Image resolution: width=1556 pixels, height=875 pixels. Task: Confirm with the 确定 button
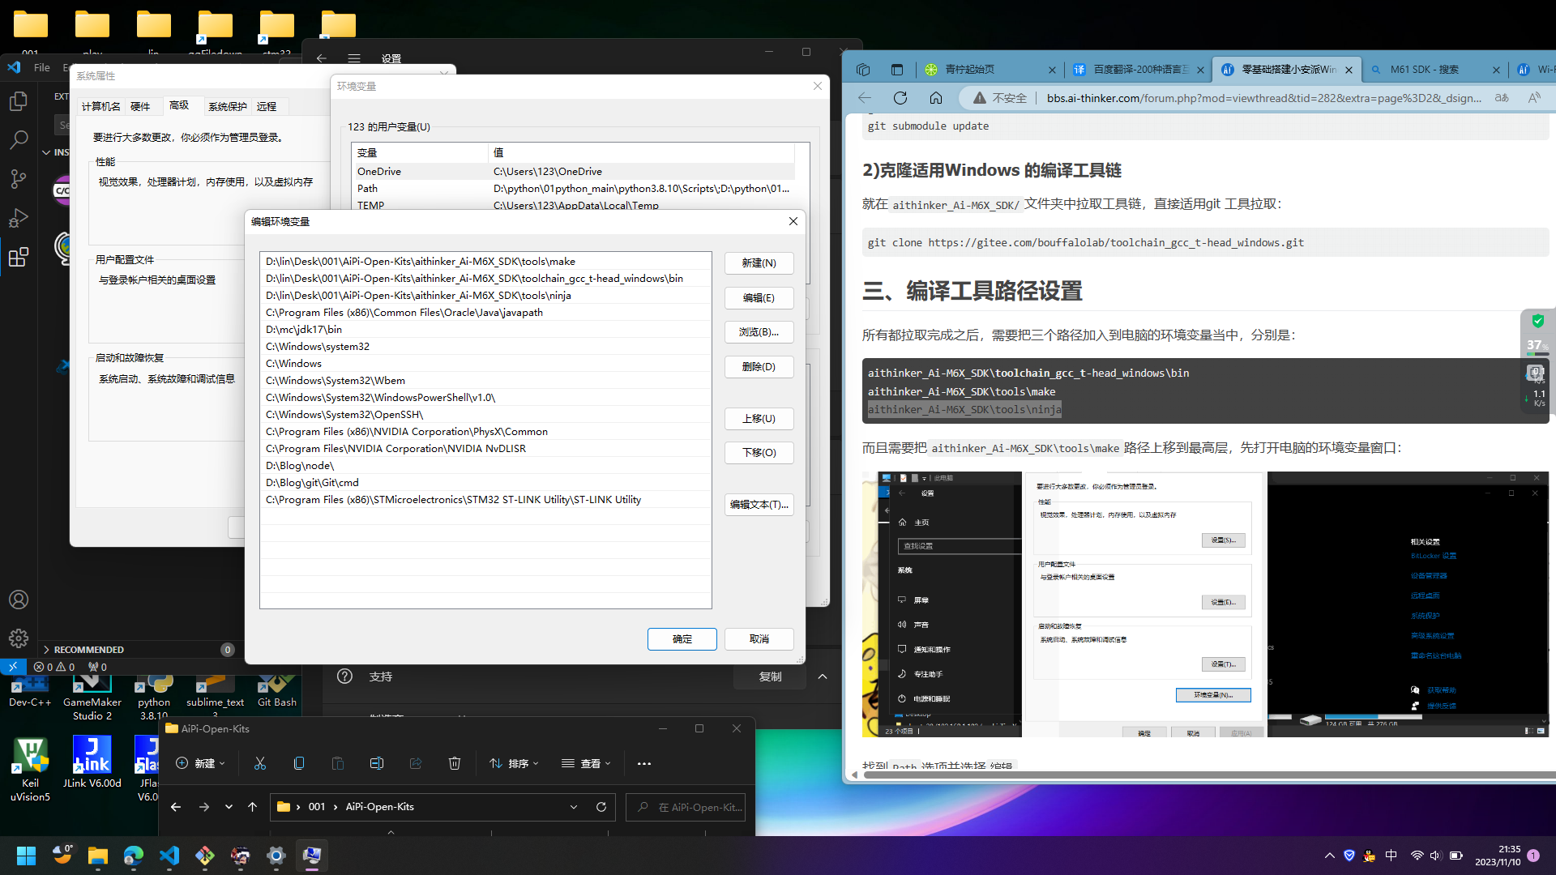[682, 639]
